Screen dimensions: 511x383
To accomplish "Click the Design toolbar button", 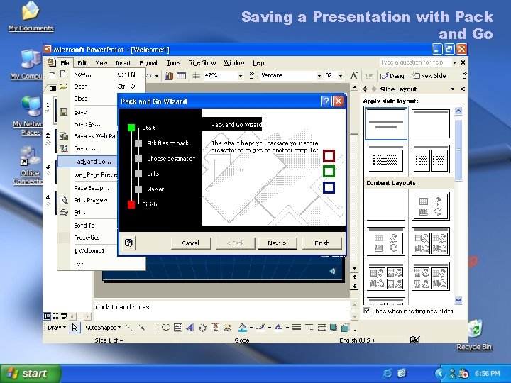I will pyautogui.click(x=394, y=76).
